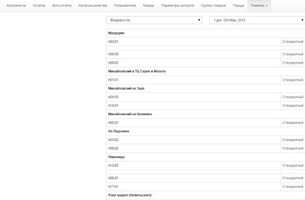Select Товары in the navigation bar
This screenshot has height=200, width=305.
click(x=148, y=6)
